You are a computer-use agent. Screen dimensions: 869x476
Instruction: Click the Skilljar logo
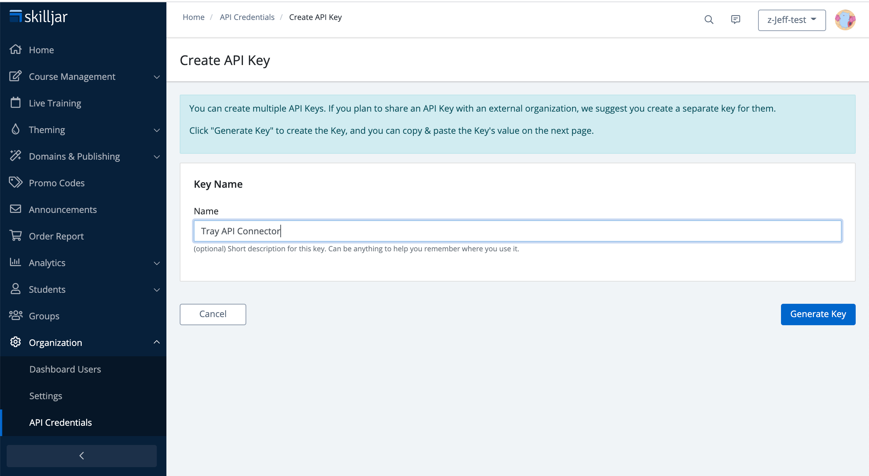coord(38,17)
